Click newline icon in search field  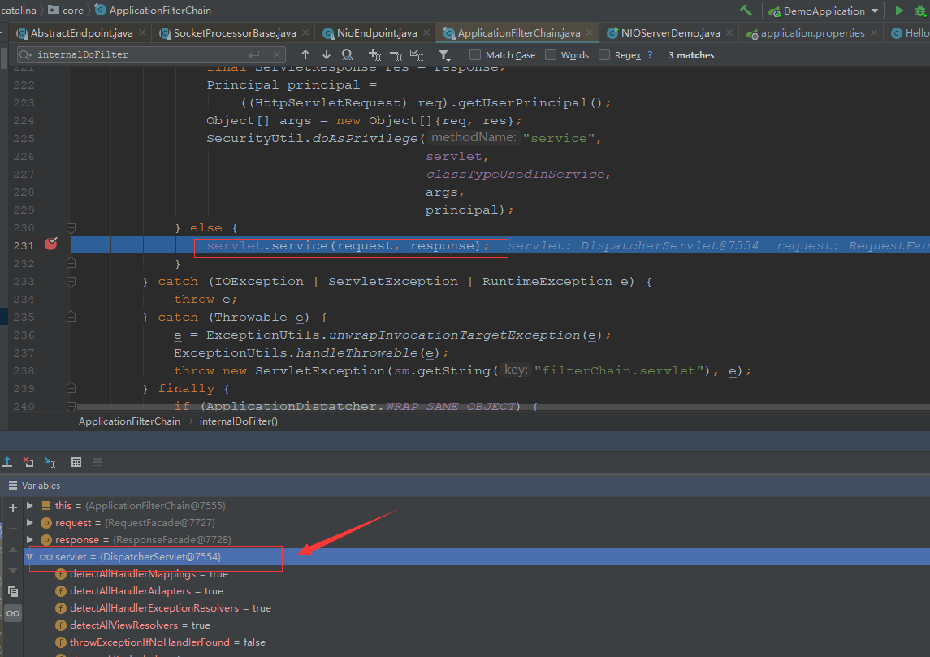[254, 54]
